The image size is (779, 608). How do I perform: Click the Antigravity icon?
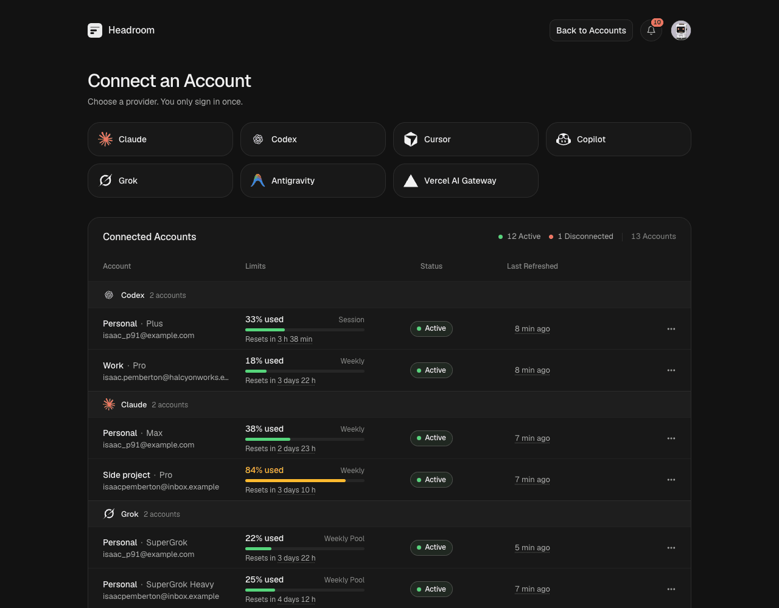click(258, 181)
